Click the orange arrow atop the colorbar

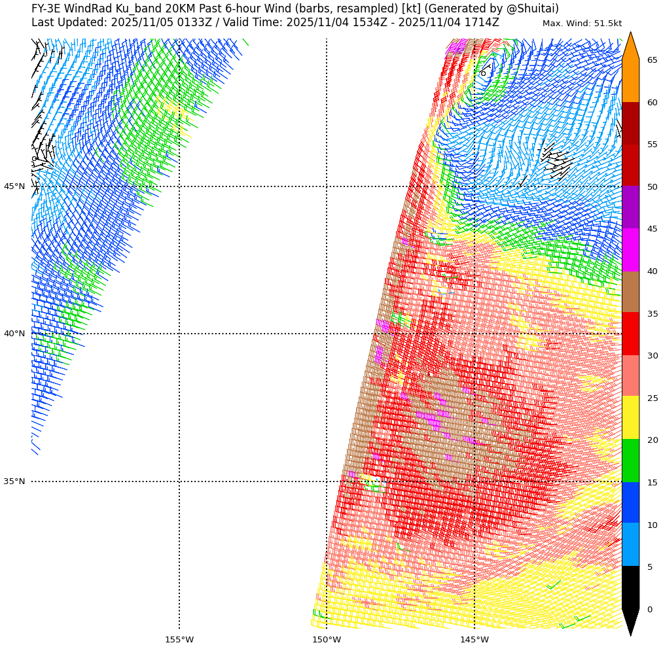[630, 47]
